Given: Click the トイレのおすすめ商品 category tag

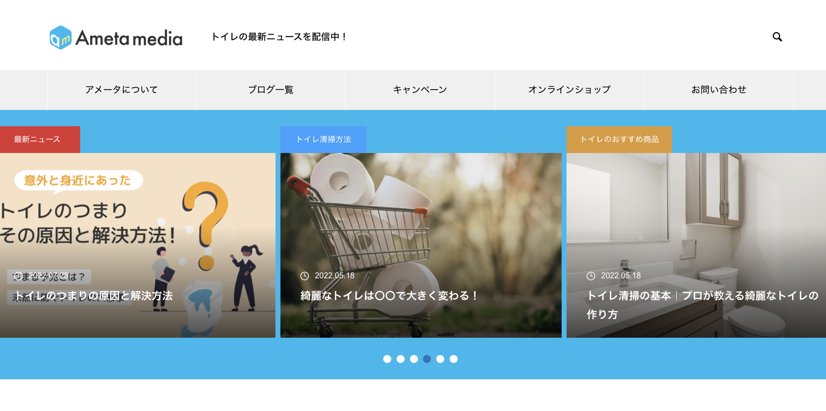Looking at the screenshot, I should tap(619, 140).
